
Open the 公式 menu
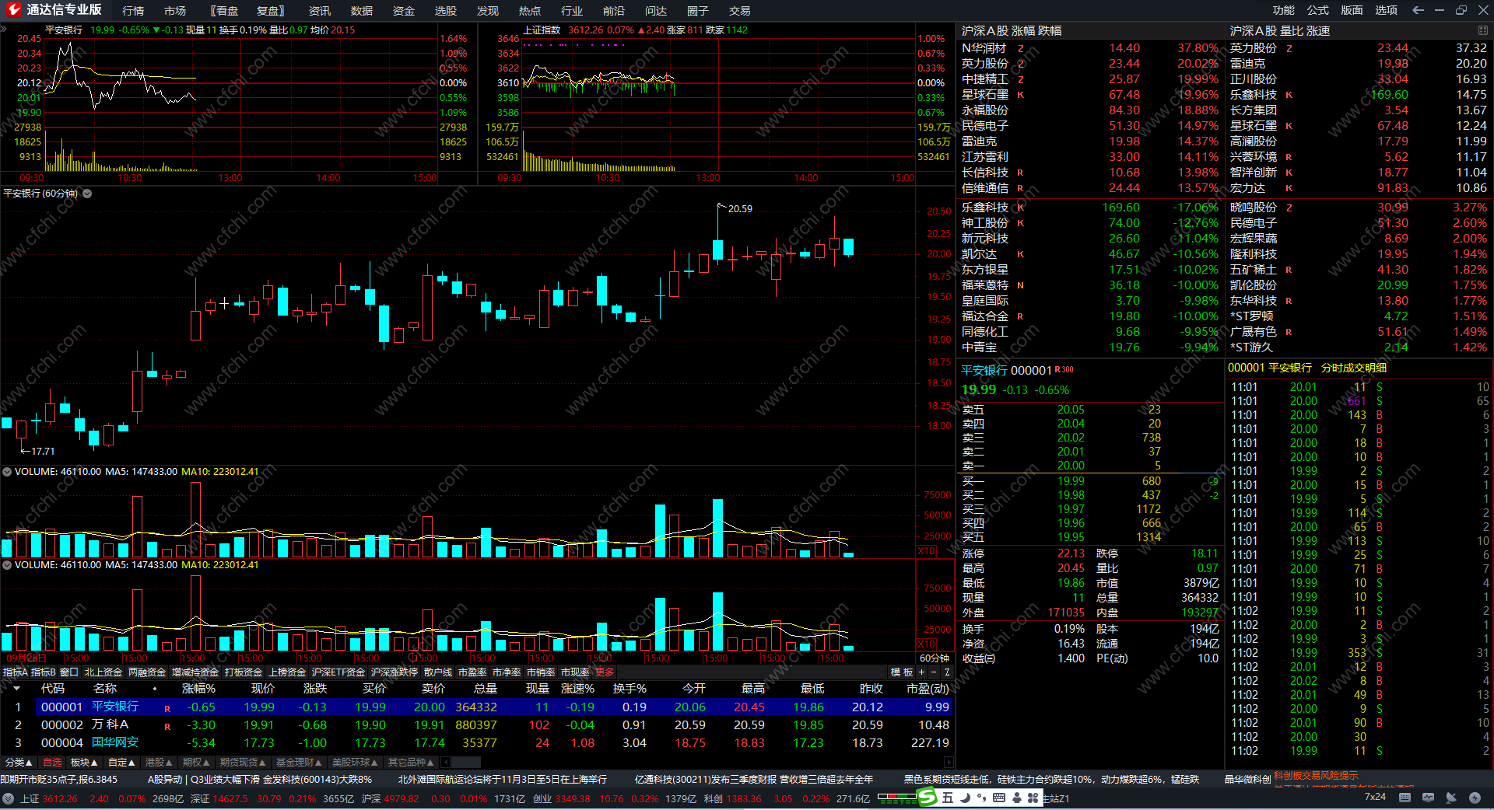[1318, 10]
